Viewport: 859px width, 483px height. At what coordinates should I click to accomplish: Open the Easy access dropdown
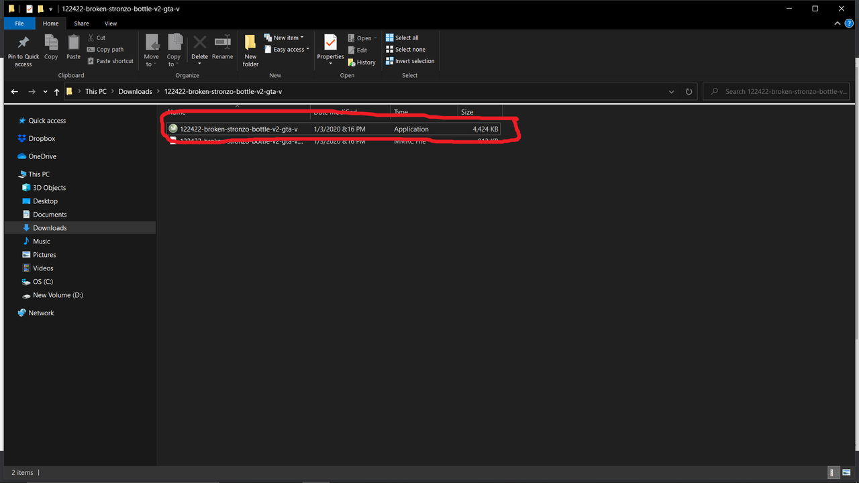[x=287, y=49]
